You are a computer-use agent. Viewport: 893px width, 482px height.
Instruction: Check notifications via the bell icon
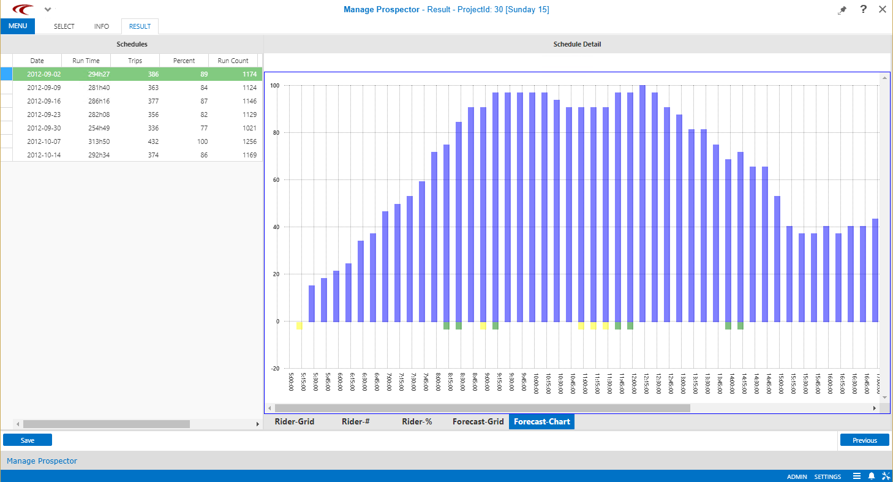(x=872, y=476)
